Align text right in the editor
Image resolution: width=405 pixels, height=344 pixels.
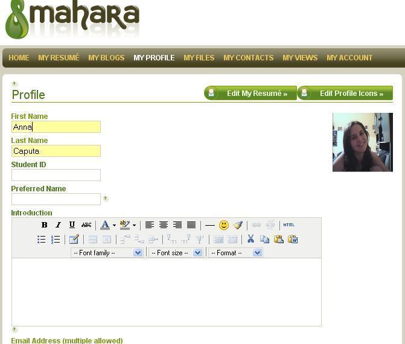(177, 225)
